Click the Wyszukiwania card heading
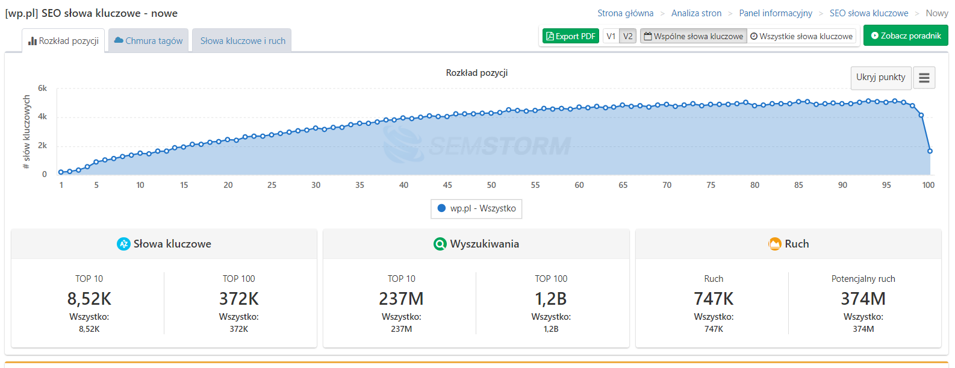Image resolution: width=955 pixels, height=368 pixels. tap(485, 244)
